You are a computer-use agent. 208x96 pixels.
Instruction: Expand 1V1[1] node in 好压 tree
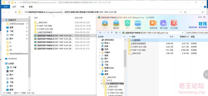pyautogui.click(x=101, y=80)
